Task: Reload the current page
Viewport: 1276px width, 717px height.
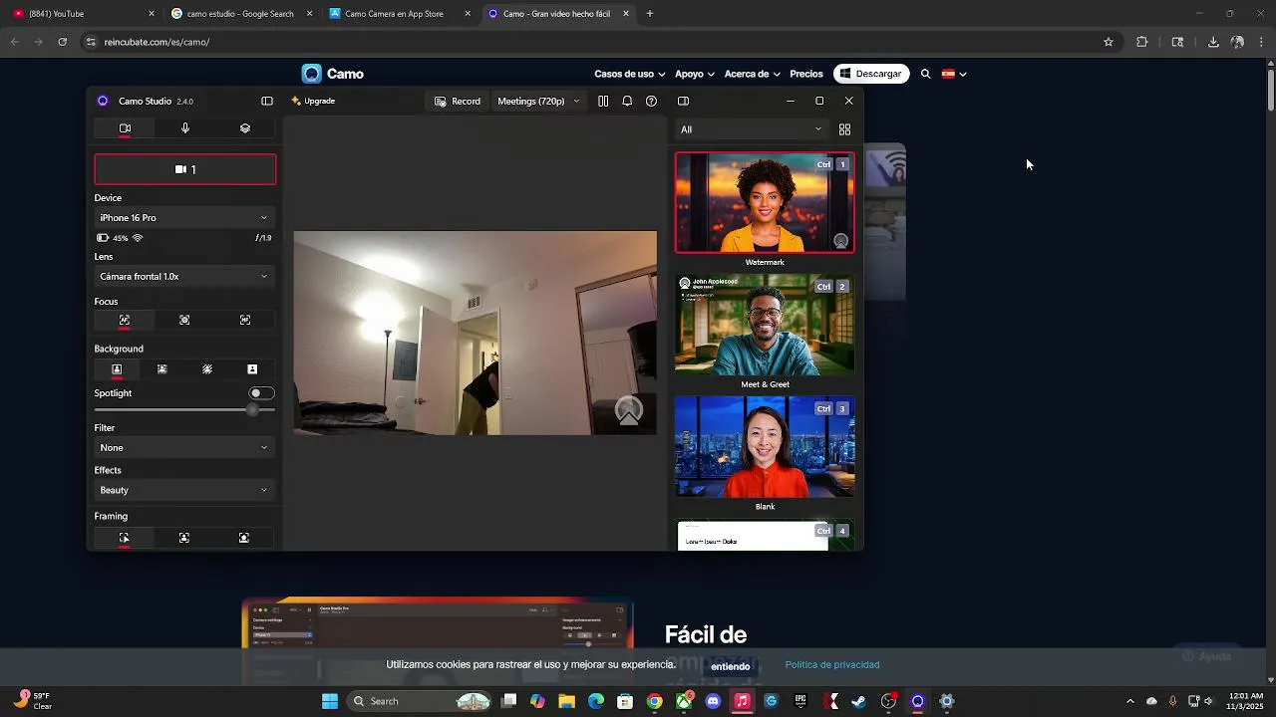Action: tap(62, 42)
